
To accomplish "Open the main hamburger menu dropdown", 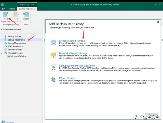I will [x=3, y=9].
